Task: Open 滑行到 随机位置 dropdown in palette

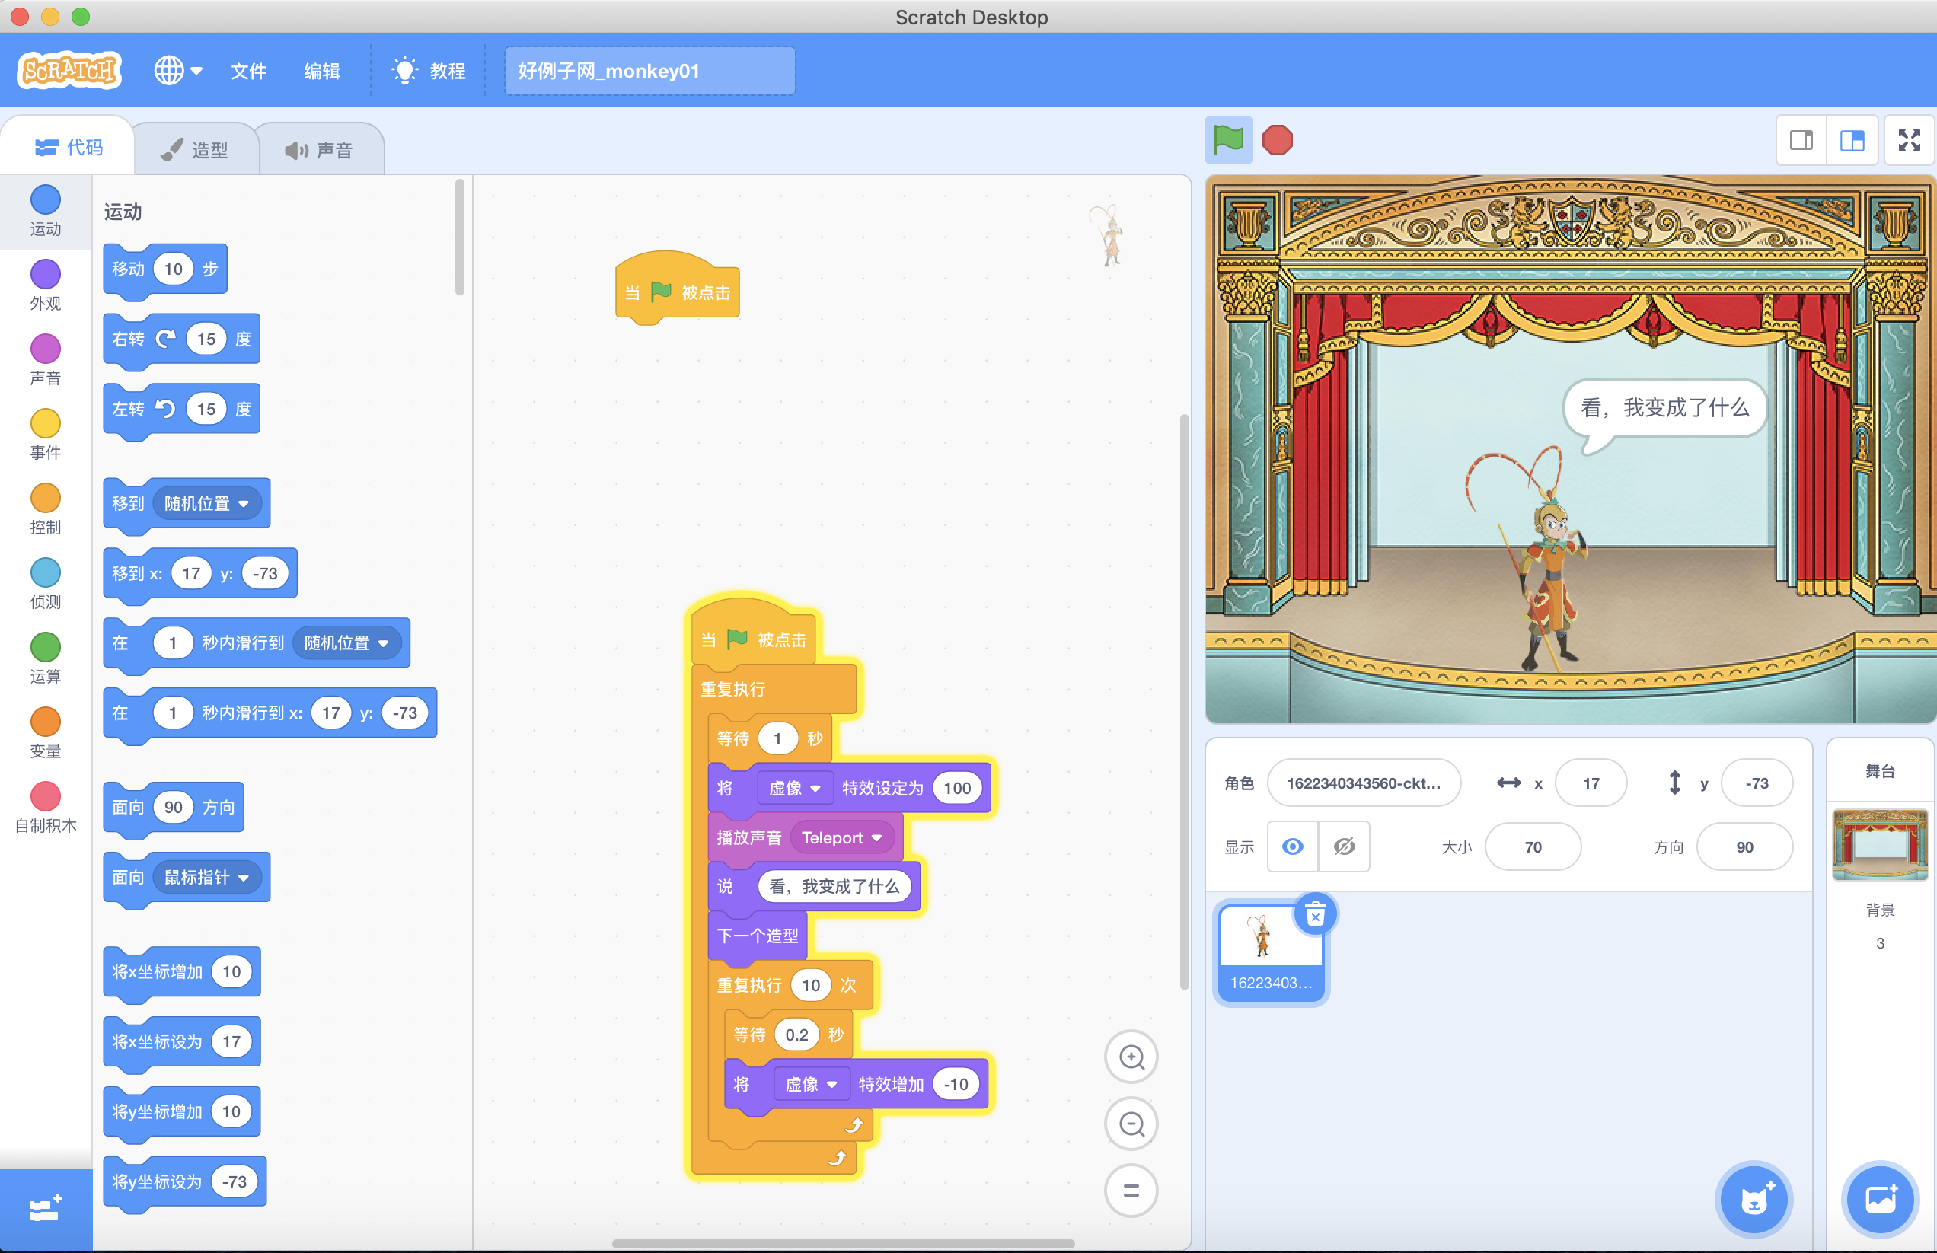Action: [x=346, y=642]
